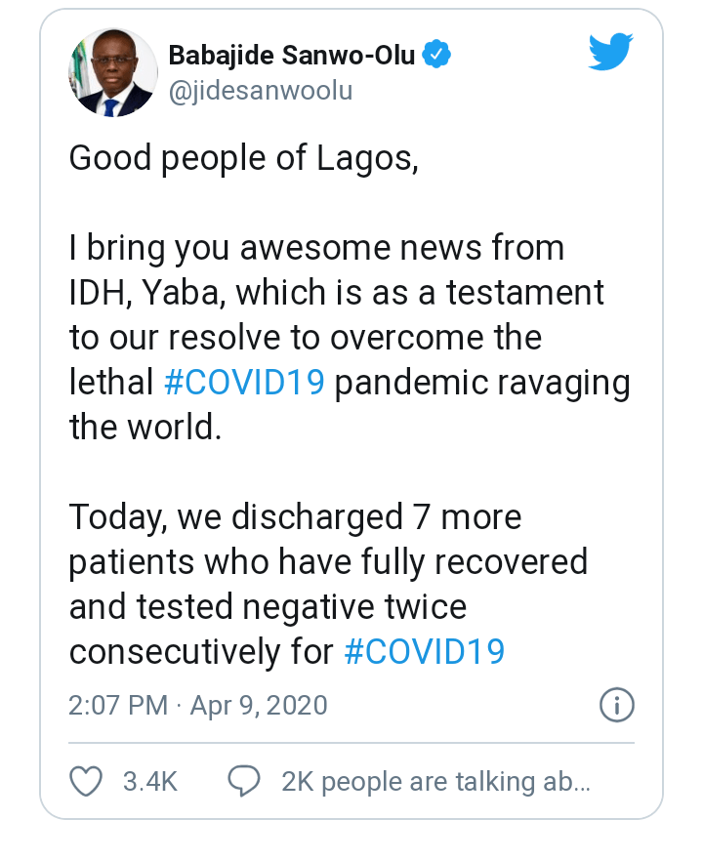
Task: Click the 'patients who have fully recovered' line
Action: click(328, 561)
